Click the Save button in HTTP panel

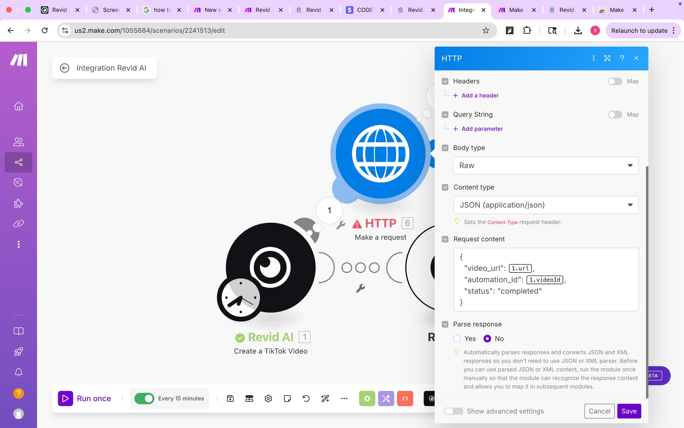point(629,411)
